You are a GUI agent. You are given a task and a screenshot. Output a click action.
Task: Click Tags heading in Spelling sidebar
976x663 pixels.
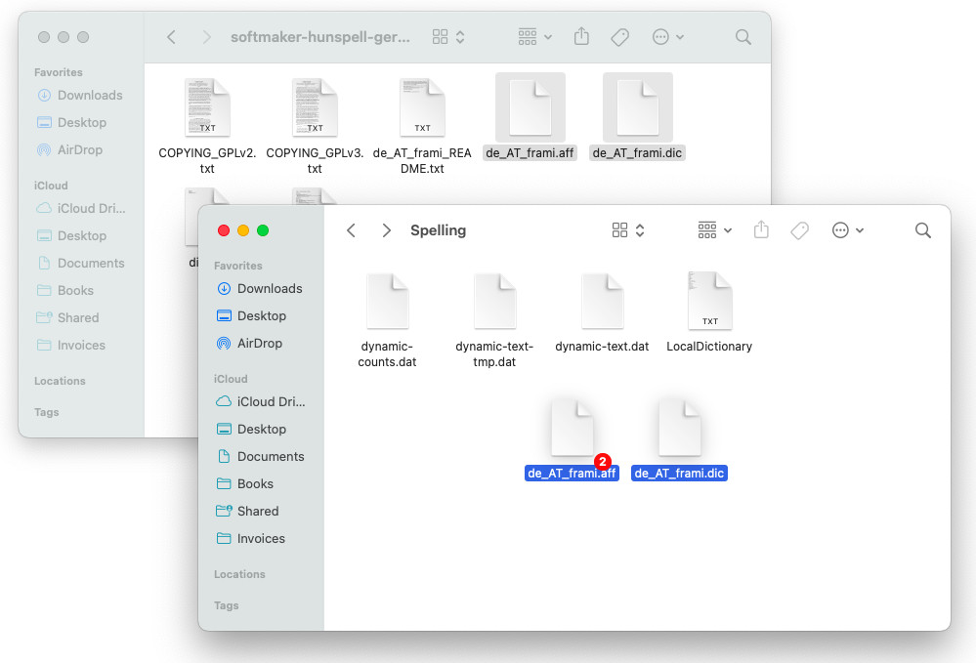(x=226, y=605)
